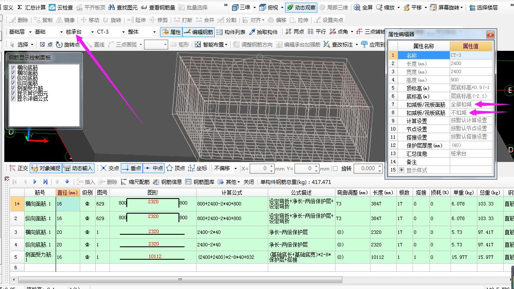
Task: Open 选择 tool dropdown arrow
Action: 32,44
